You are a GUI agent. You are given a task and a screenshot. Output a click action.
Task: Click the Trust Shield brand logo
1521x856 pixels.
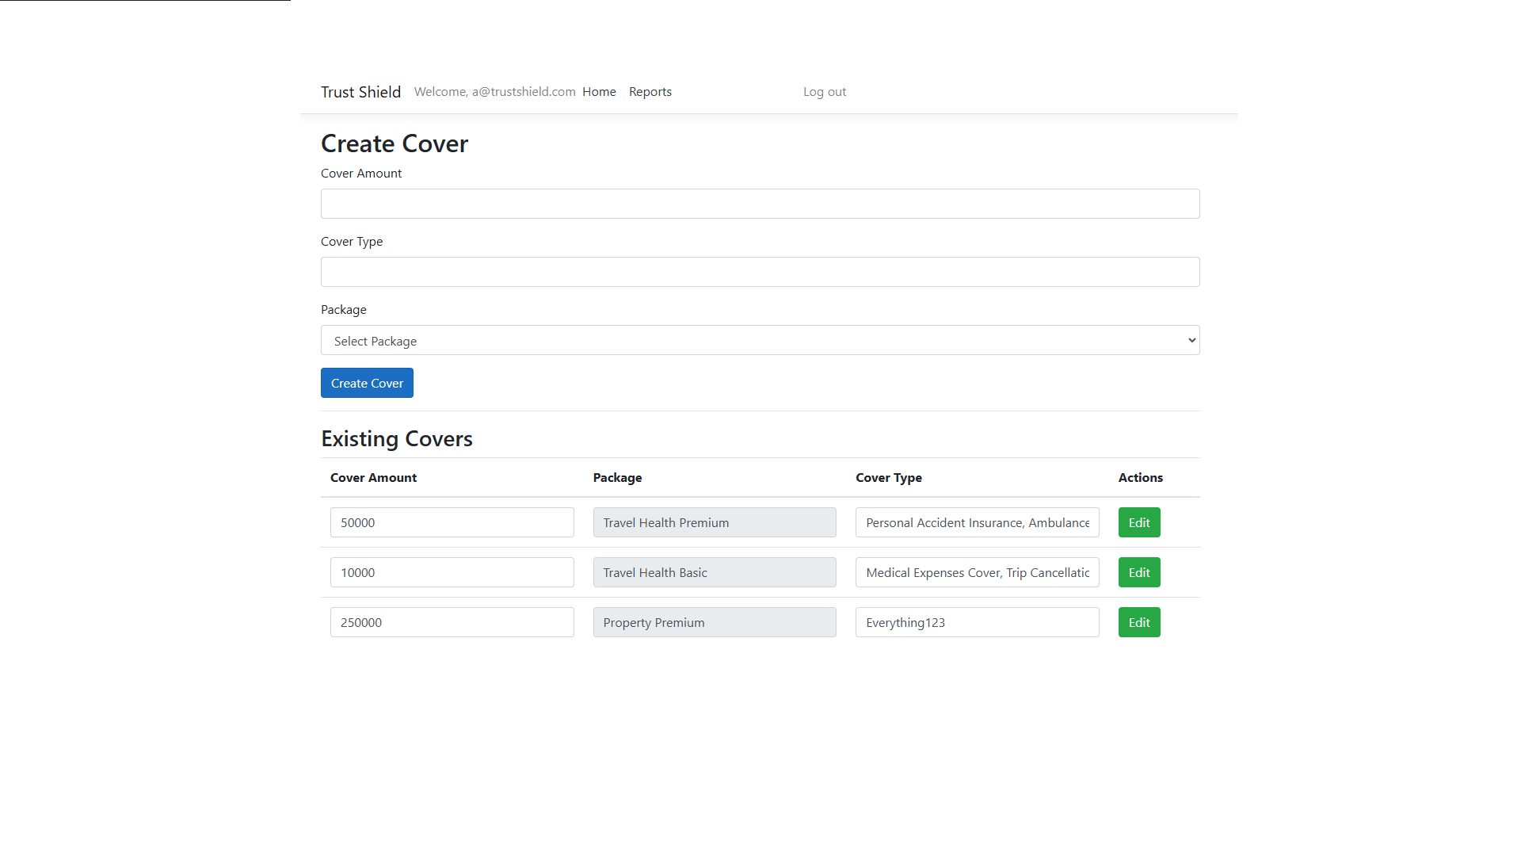click(x=360, y=92)
